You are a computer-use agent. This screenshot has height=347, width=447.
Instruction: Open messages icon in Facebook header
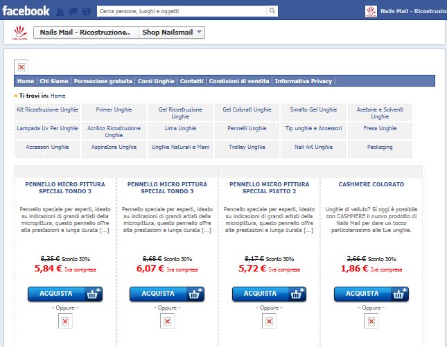coord(73,12)
